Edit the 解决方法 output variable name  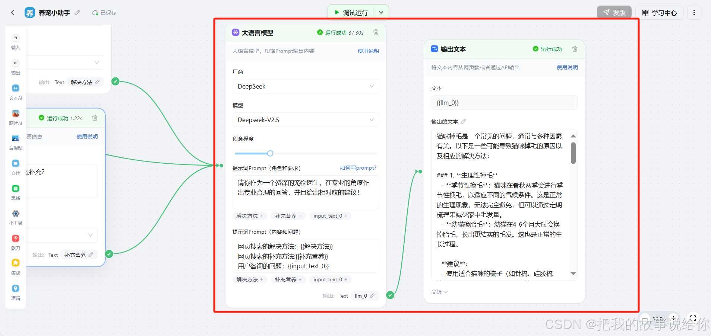coord(97,82)
